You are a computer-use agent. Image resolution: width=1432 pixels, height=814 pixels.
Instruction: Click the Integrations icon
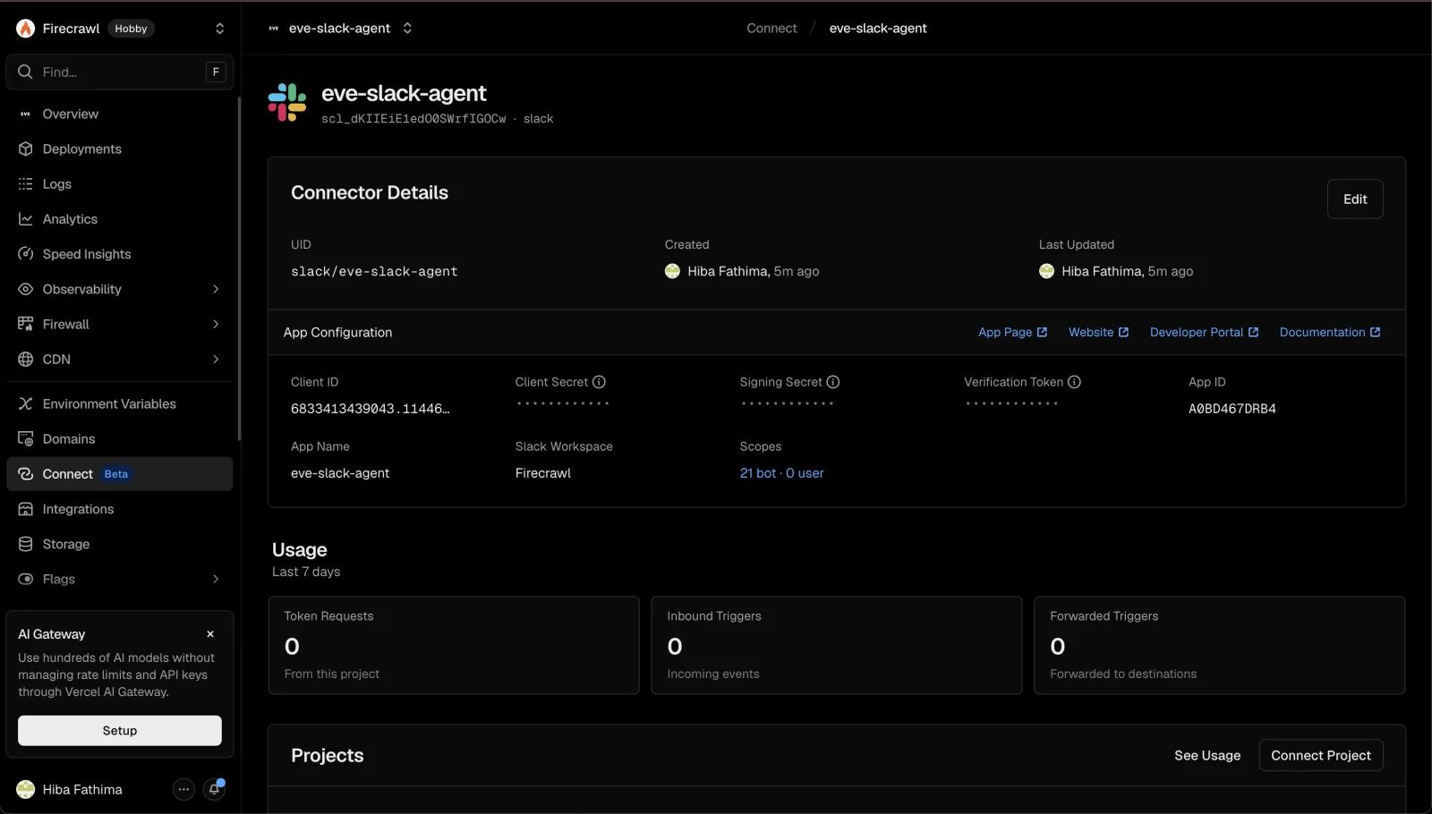pyautogui.click(x=25, y=509)
